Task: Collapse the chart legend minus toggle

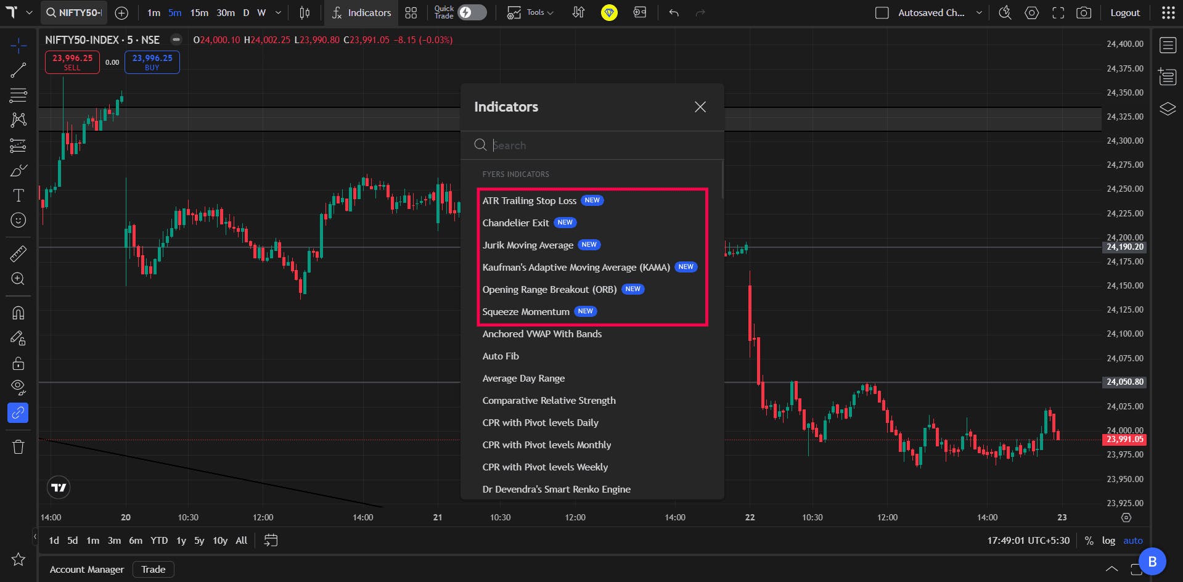Action: click(176, 39)
